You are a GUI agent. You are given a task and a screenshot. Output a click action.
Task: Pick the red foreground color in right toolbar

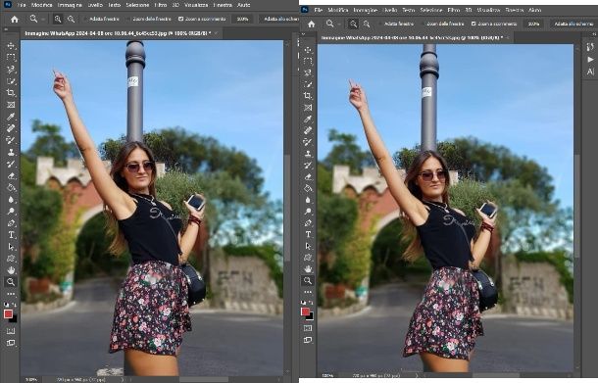[x=305, y=311]
